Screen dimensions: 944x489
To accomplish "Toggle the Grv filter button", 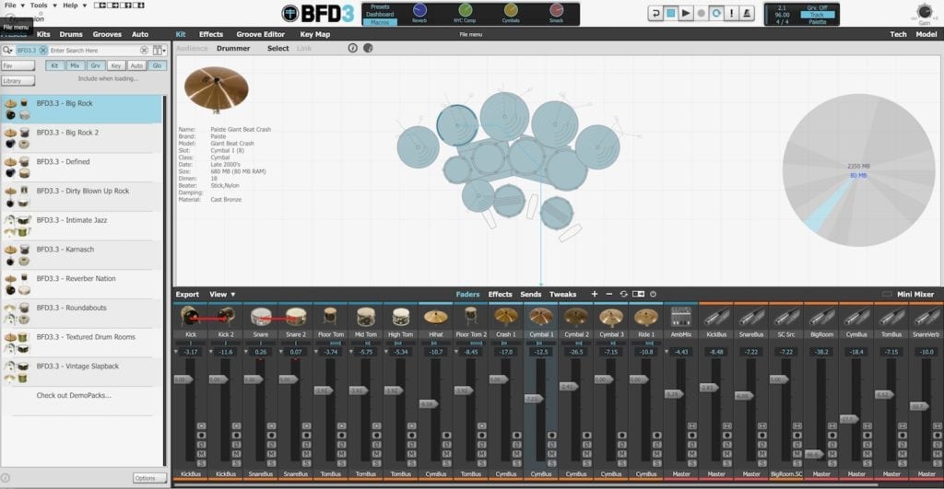I will pyautogui.click(x=95, y=65).
